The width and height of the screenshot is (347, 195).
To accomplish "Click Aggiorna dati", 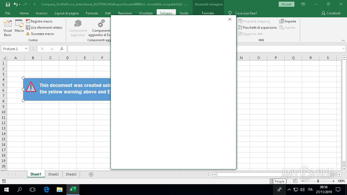I will click(x=250, y=34).
